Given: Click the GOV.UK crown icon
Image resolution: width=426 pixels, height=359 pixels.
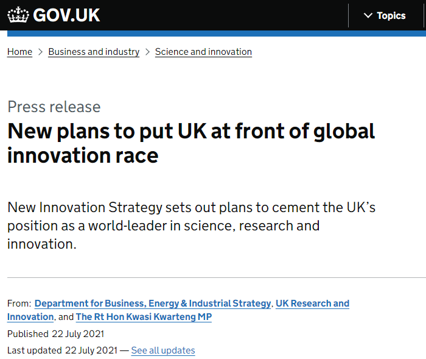Looking at the screenshot, I should pos(18,15).
